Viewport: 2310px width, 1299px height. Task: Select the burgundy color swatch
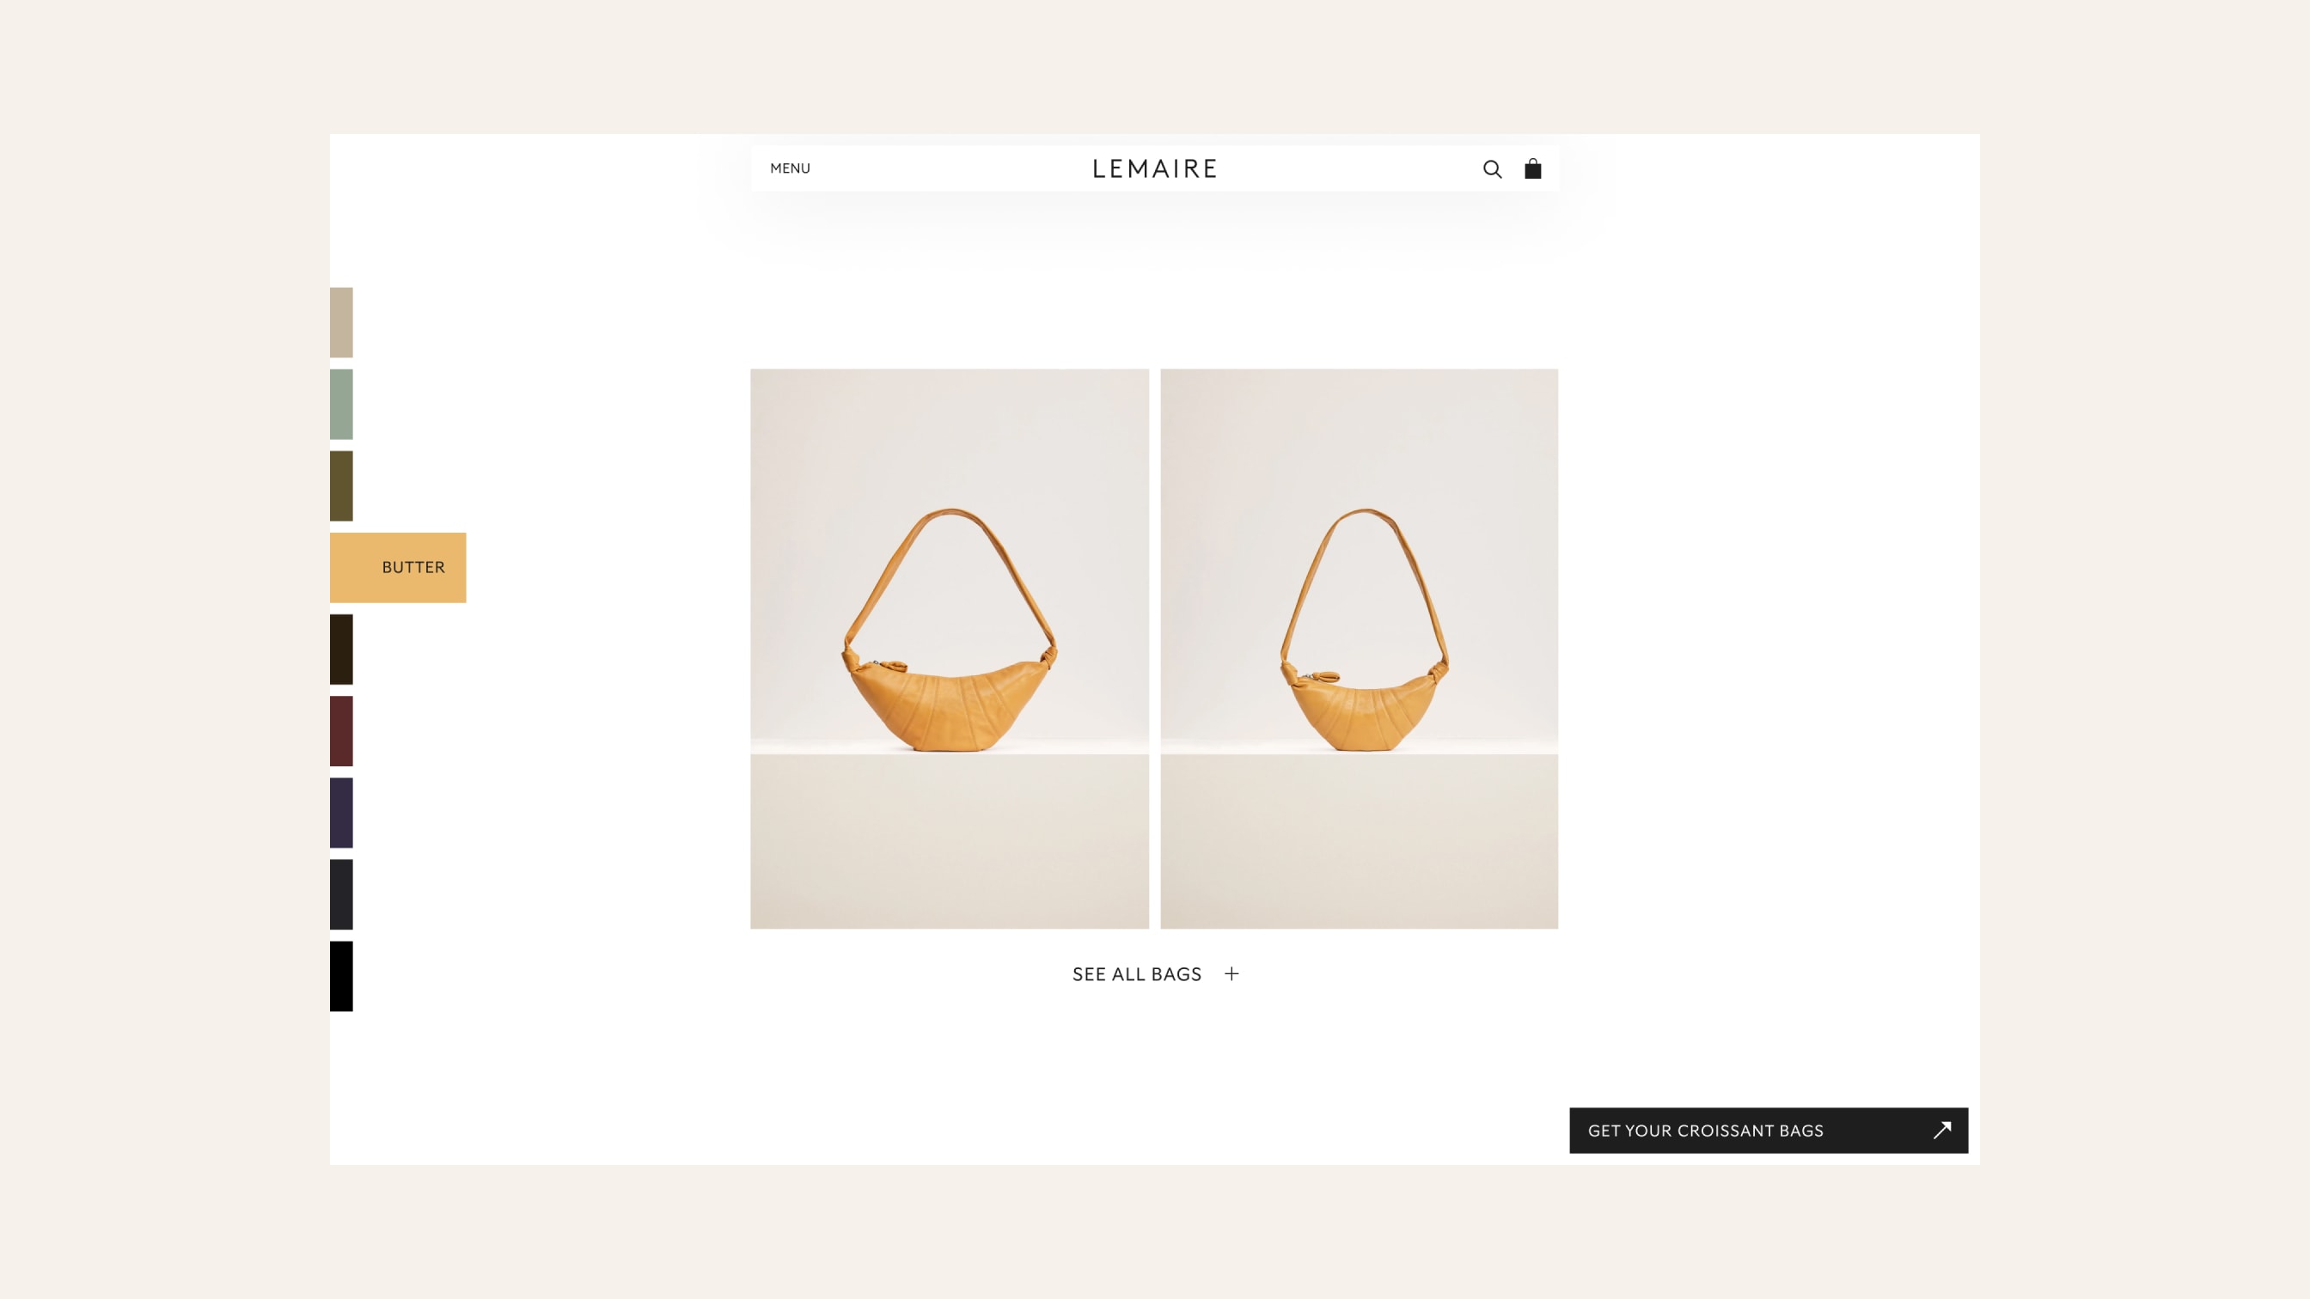pyautogui.click(x=341, y=730)
